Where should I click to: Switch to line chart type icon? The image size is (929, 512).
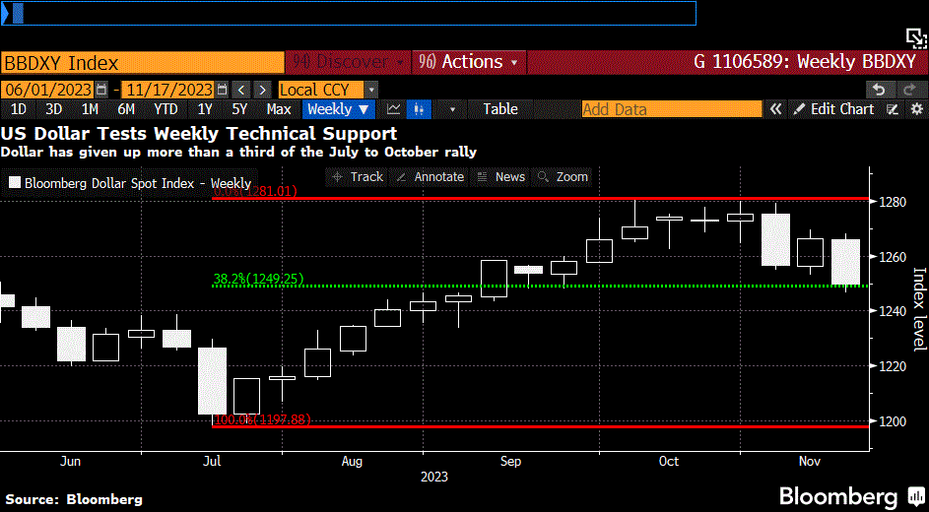(393, 109)
